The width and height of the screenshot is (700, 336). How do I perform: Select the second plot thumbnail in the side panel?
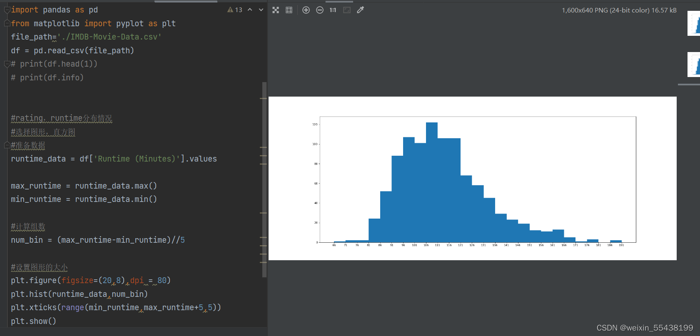[x=694, y=65]
